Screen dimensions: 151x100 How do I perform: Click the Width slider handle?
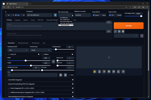[x=26, y=60]
